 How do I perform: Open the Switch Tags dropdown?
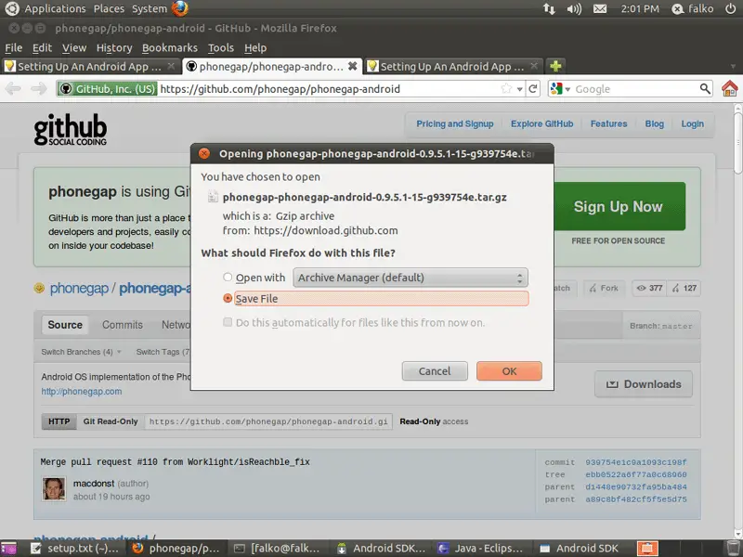click(163, 352)
